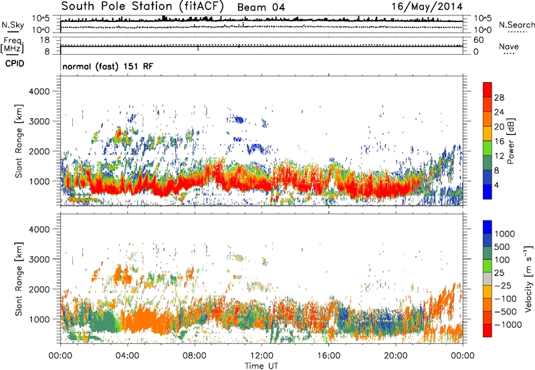This screenshot has height=370, width=535.
Task: Click the left '10^5' noise axis label
Action: (x=41, y=18)
